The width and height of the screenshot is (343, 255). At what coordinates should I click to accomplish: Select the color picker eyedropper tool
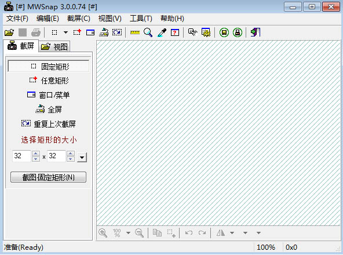coord(162,32)
